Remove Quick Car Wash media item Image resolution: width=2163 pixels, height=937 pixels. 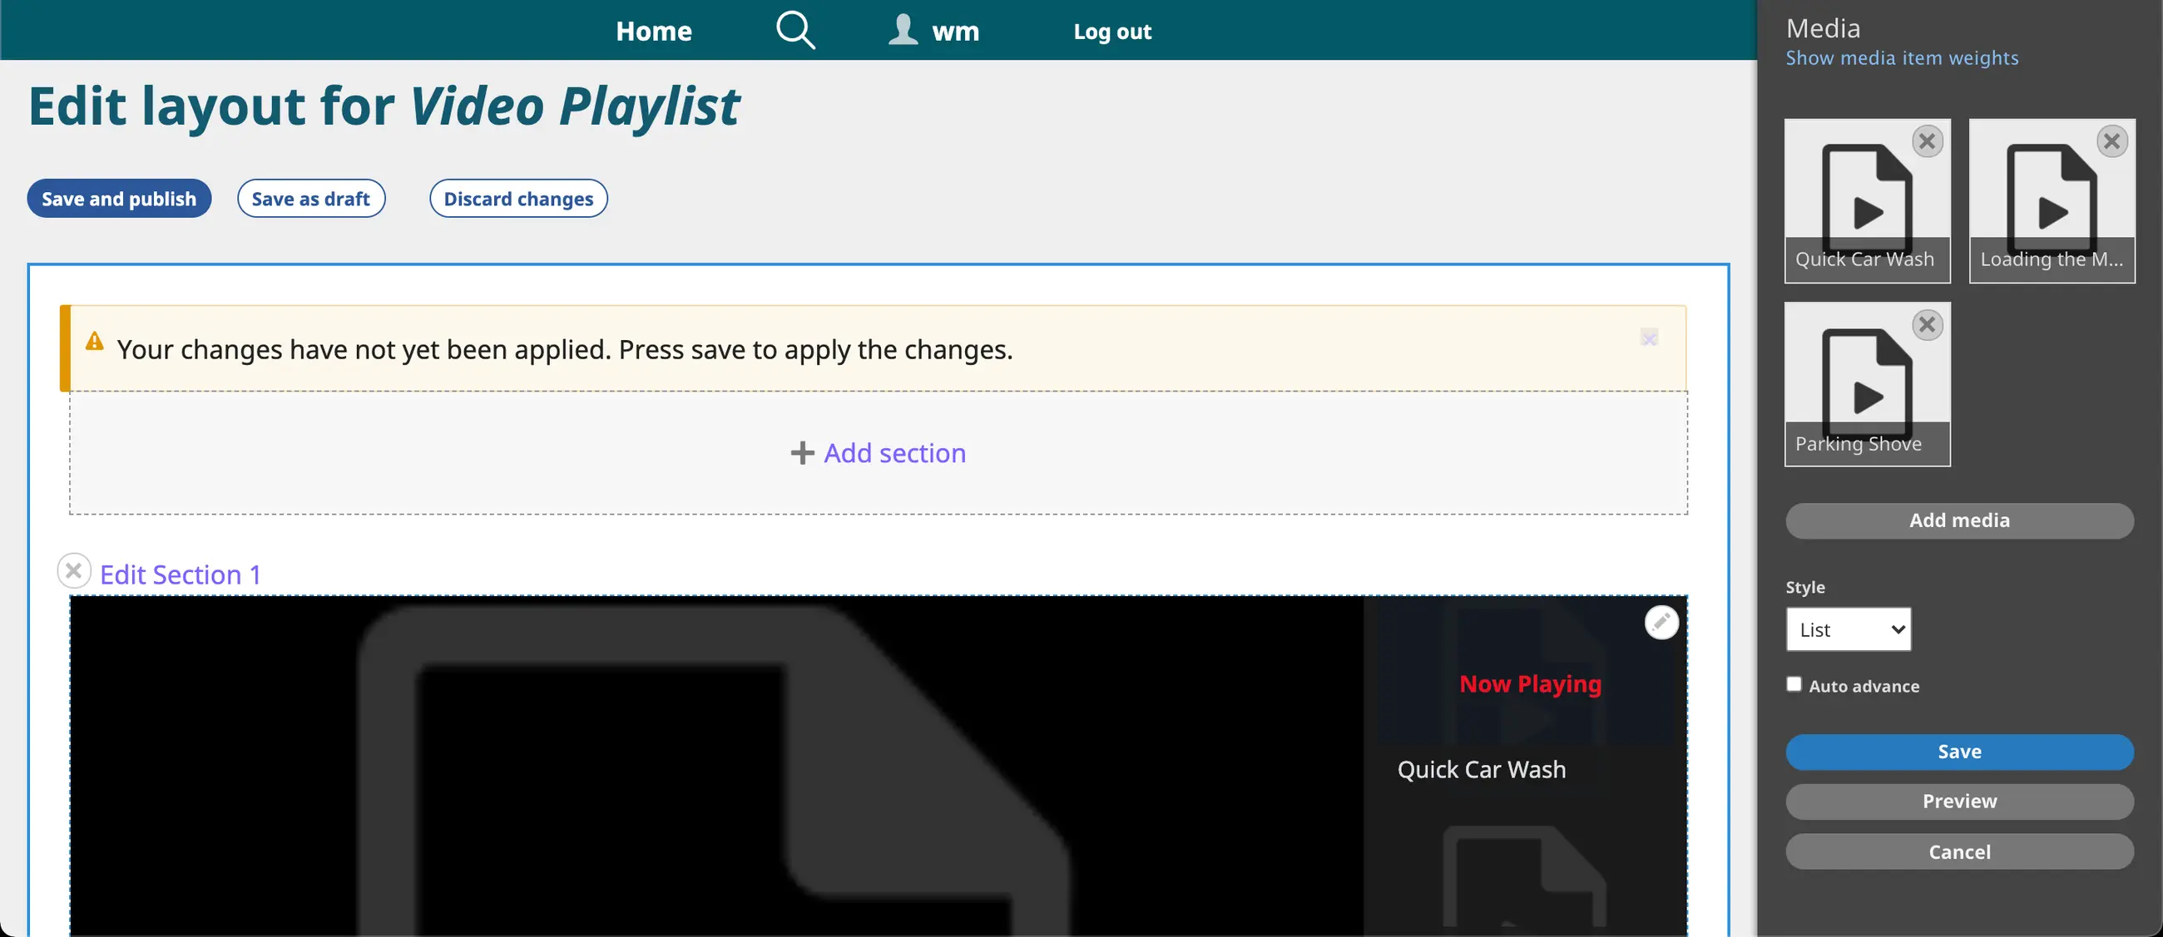point(1927,141)
